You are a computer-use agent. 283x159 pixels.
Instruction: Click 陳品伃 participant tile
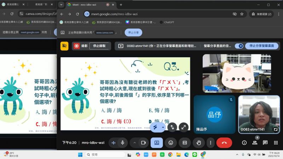click(x=215, y=114)
